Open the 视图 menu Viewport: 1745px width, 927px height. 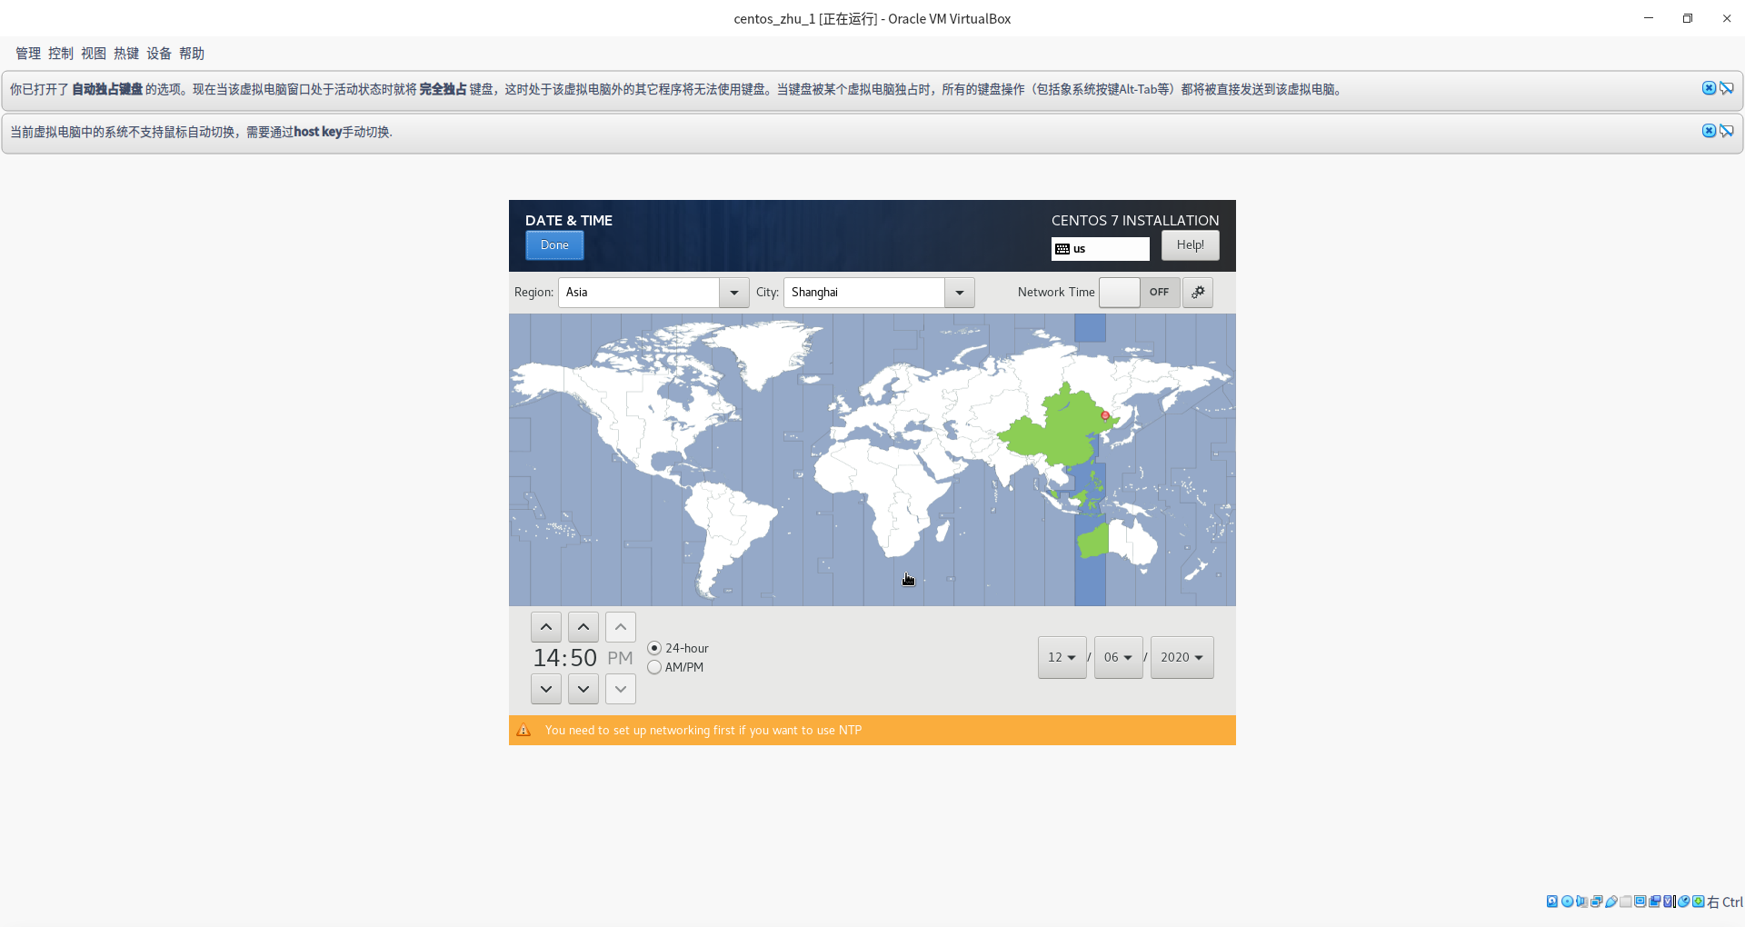(x=94, y=54)
